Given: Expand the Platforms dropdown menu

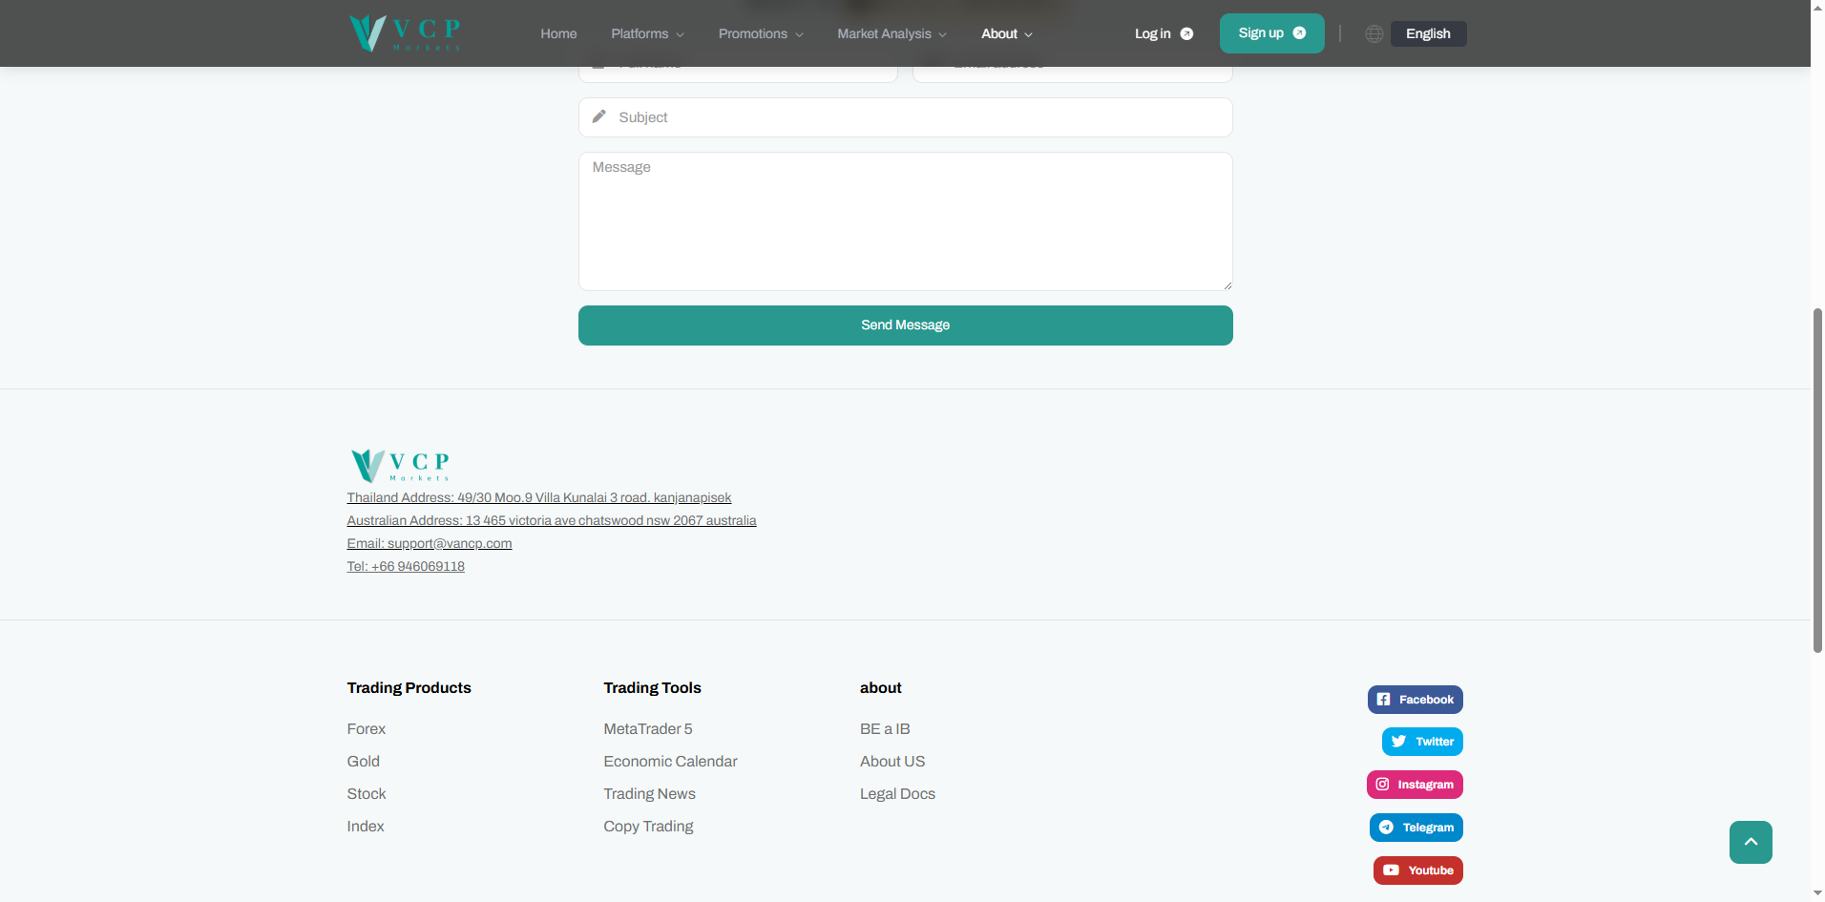Looking at the screenshot, I should (x=647, y=33).
